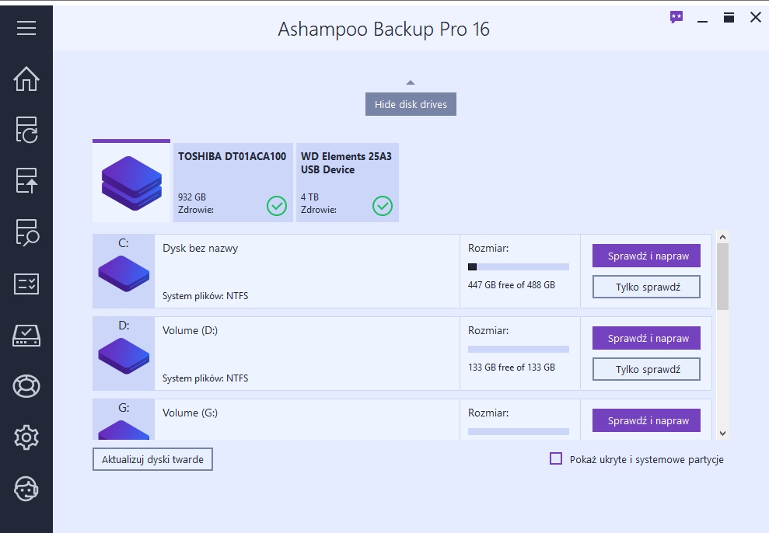Open the settings gear icon
Viewport: 769px width, 533px height.
pyautogui.click(x=26, y=437)
